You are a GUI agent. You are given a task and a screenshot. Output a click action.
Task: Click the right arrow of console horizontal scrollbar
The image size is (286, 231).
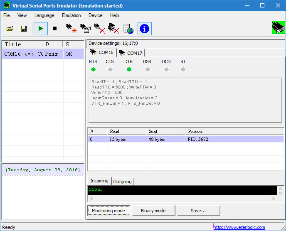click(273, 198)
